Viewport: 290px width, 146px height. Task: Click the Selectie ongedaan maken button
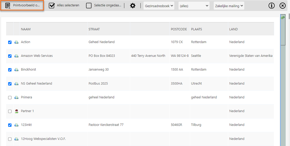tap(104, 6)
